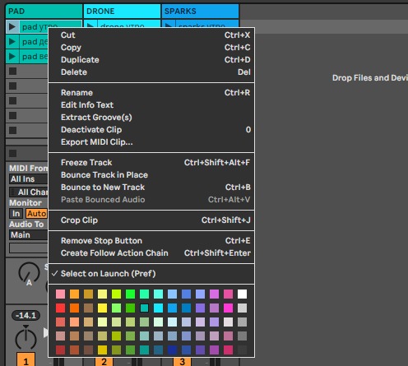
Task: Click the SPARKS track header
Action: [200, 12]
